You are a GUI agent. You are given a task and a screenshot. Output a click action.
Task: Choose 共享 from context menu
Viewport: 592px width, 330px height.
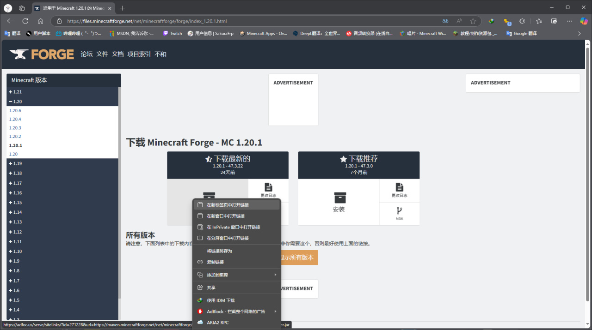click(x=237, y=288)
